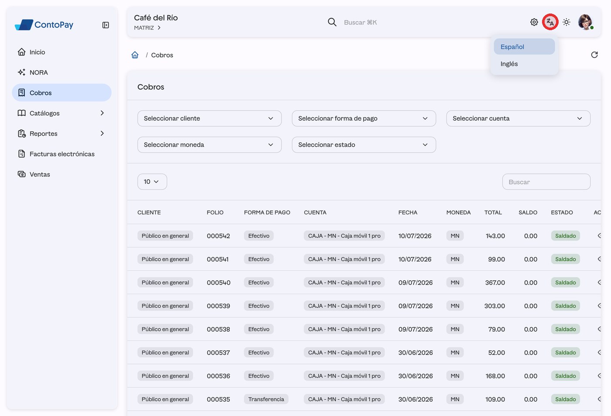Click Saldado badge for folio 000535
This screenshot has width=611, height=416.
pyautogui.click(x=566, y=399)
